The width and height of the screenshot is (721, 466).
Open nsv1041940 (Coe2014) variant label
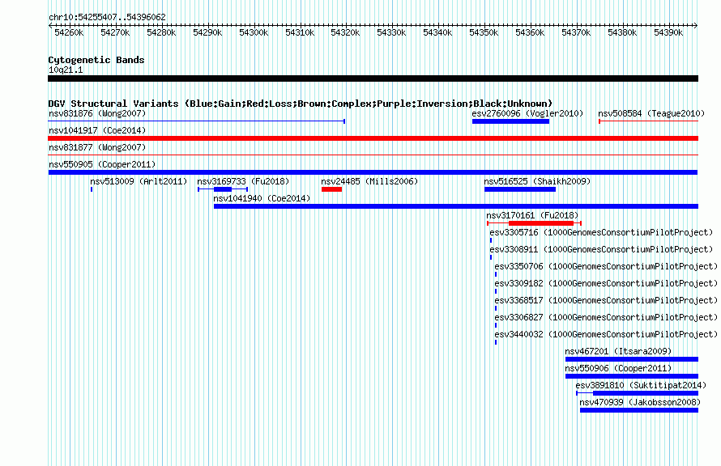tap(262, 198)
